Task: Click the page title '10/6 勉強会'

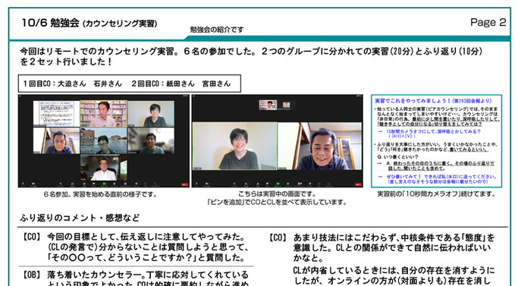Action: (x=50, y=23)
